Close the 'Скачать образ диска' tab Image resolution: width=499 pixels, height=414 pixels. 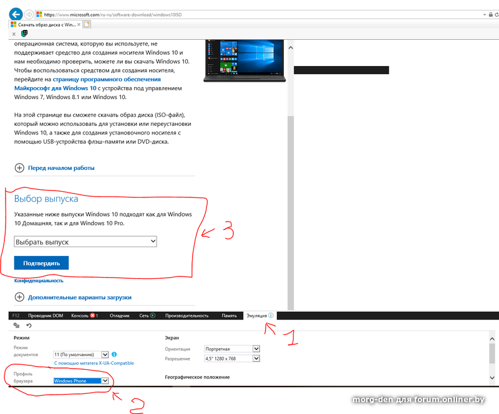click(79, 24)
